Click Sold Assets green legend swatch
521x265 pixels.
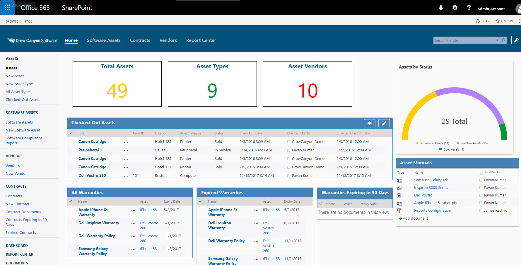[x=440, y=149]
